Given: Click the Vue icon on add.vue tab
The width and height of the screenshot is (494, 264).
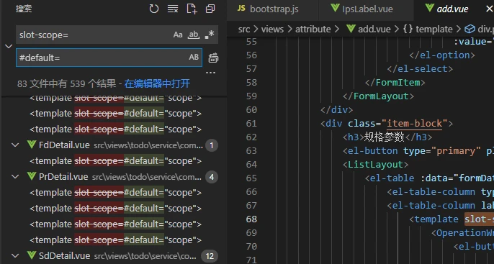Looking at the screenshot, I should pyautogui.click(x=429, y=8).
